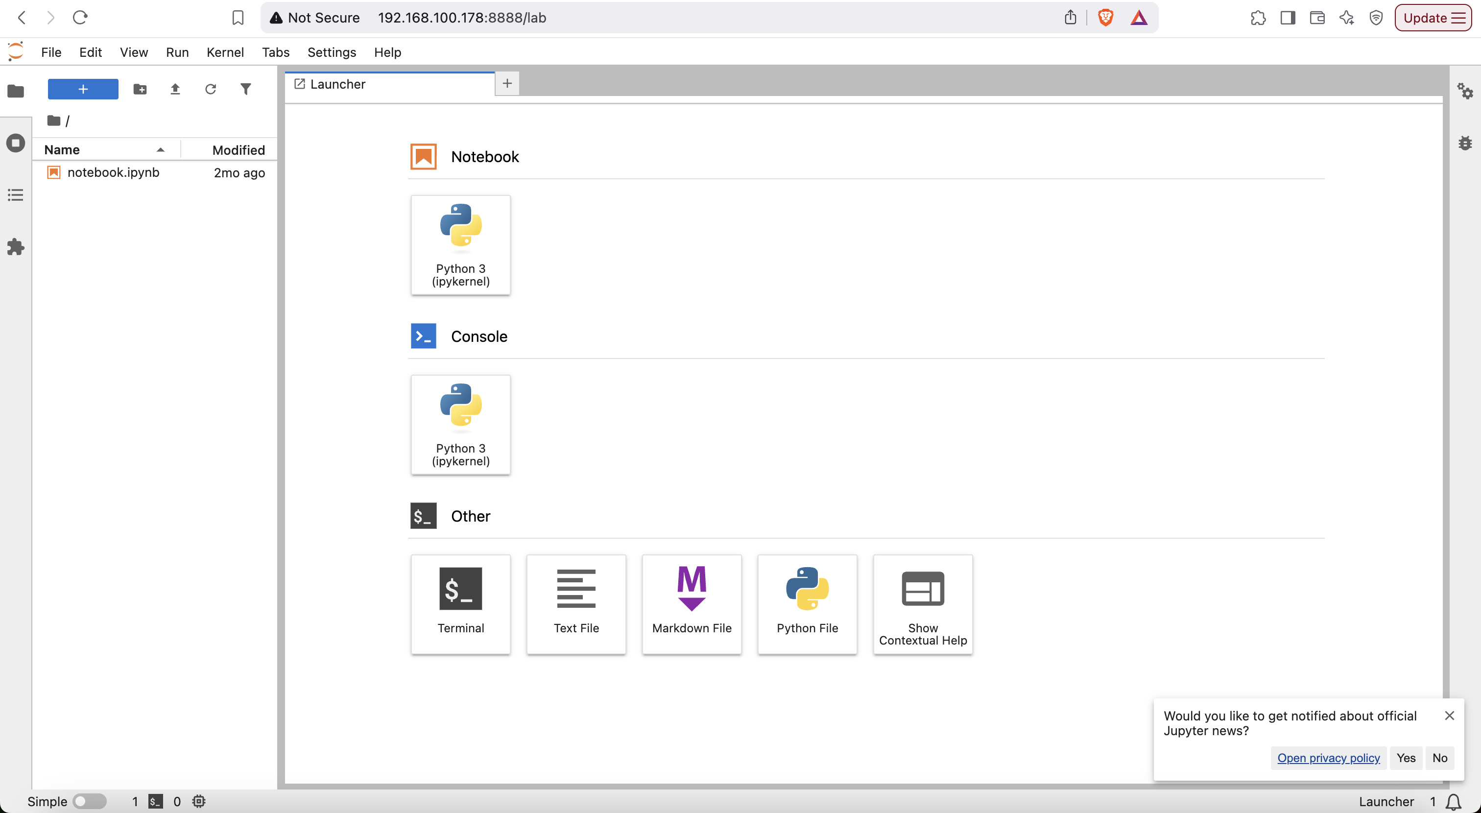Click the blue New Launcher plus button
The image size is (1481, 813).
click(83, 89)
